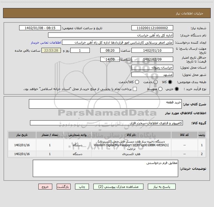
Task: Click the request creator name field
Action: [118, 43]
